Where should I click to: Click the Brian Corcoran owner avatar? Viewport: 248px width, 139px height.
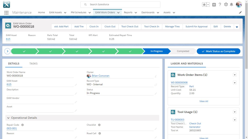click(89, 76)
